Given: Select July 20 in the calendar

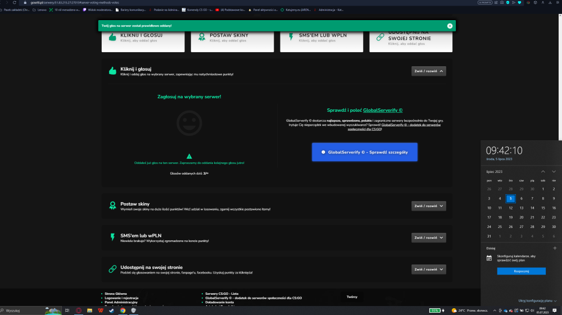Looking at the screenshot, I should (x=522, y=217).
